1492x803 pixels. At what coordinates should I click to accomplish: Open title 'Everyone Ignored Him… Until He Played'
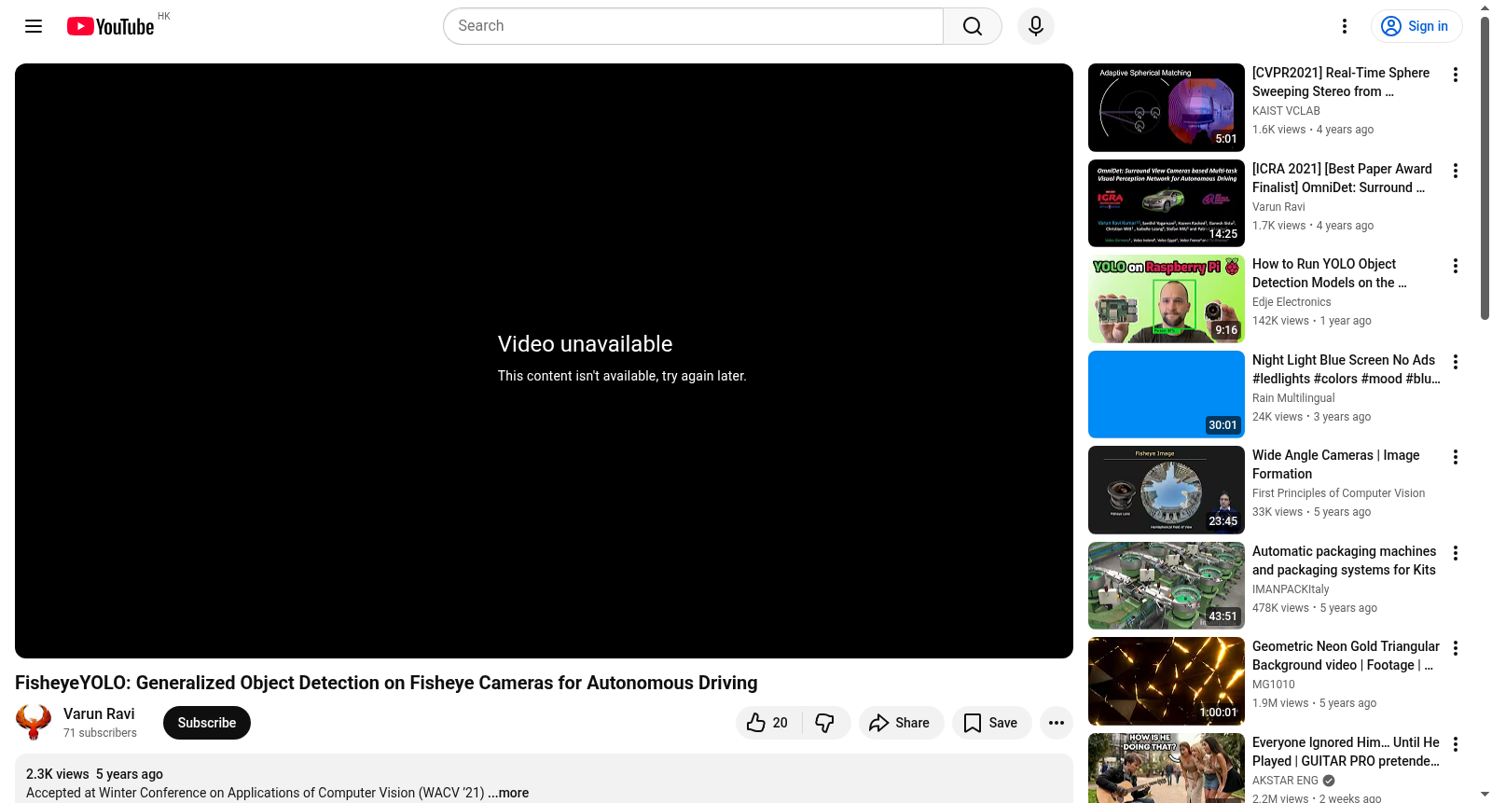[x=1347, y=752]
